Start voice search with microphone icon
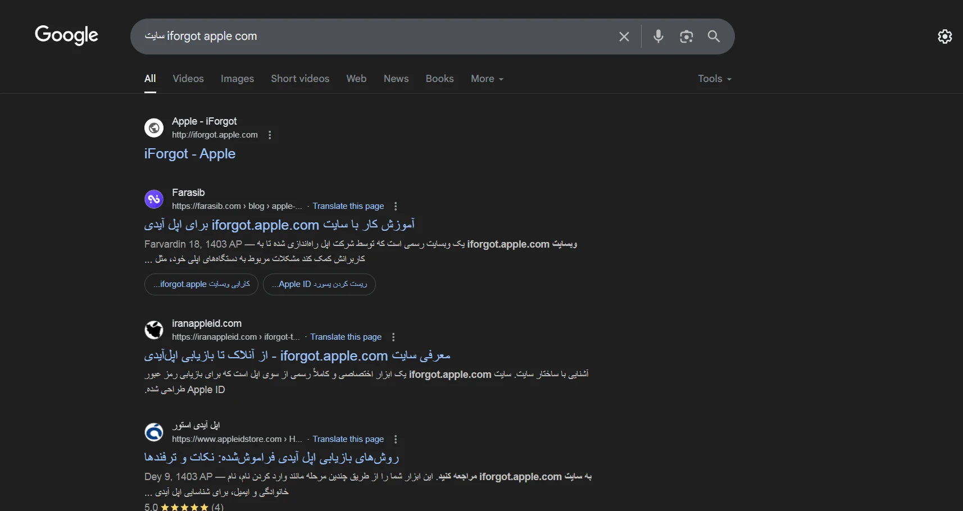 pos(658,36)
